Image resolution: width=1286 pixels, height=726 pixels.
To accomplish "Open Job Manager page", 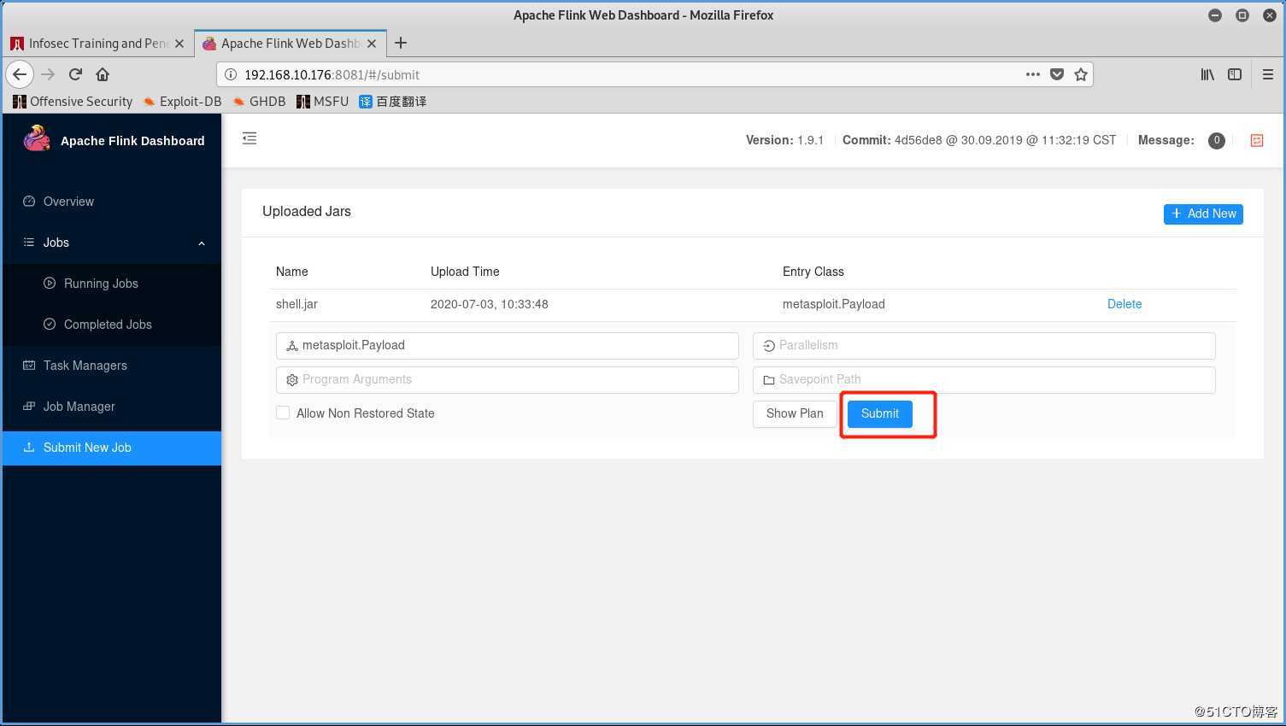I will click(x=112, y=407).
